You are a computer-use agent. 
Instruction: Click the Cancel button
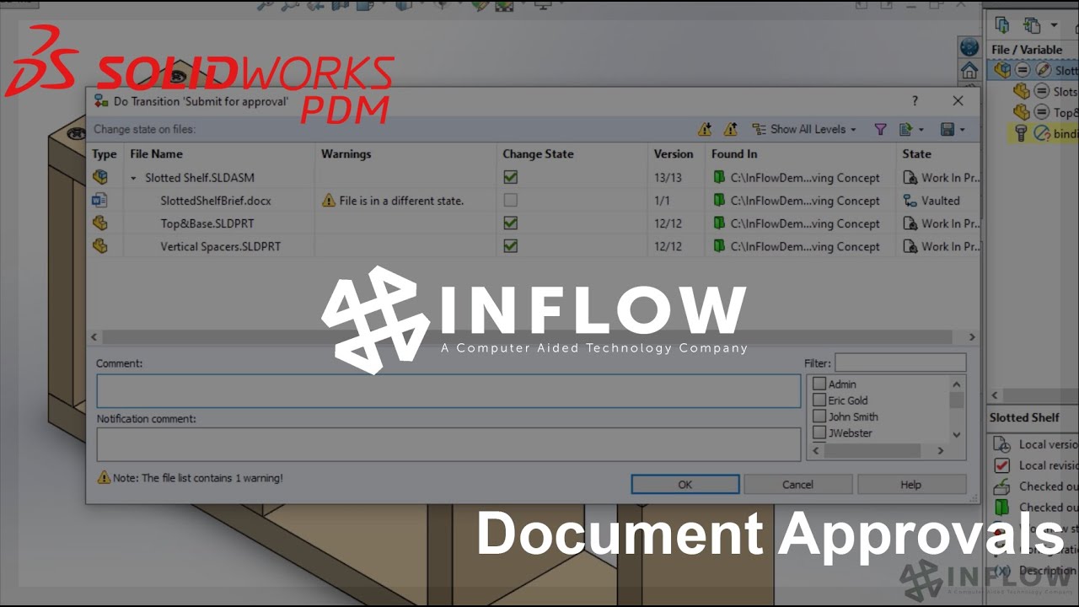coord(797,484)
